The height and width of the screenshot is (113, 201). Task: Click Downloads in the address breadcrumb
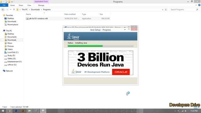pos(35,10)
